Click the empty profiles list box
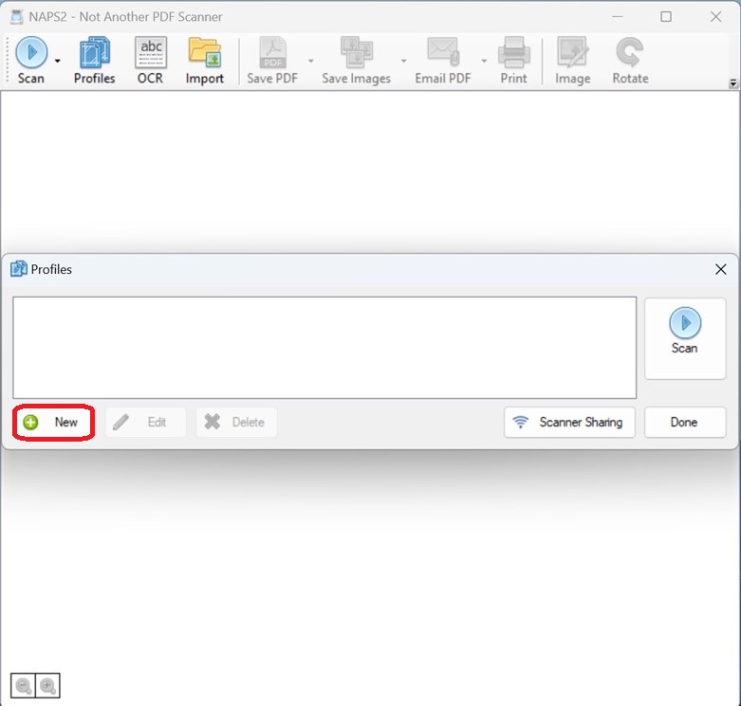Image resolution: width=741 pixels, height=706 pixels. click(324, 348)
